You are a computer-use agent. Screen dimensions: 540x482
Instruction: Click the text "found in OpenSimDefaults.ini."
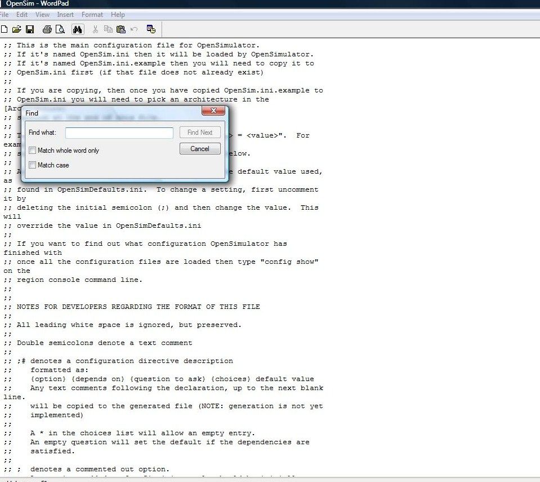pos(82,189)
